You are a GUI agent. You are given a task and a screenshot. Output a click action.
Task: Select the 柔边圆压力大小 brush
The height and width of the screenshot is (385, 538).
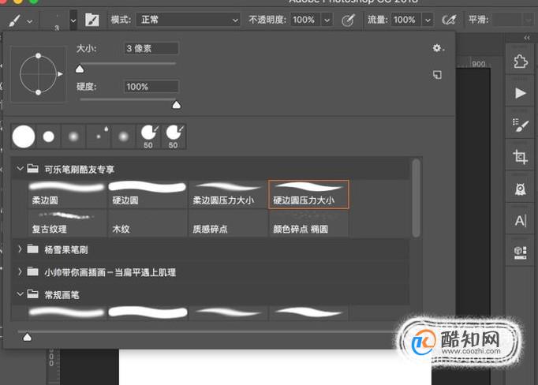[228, 194]
